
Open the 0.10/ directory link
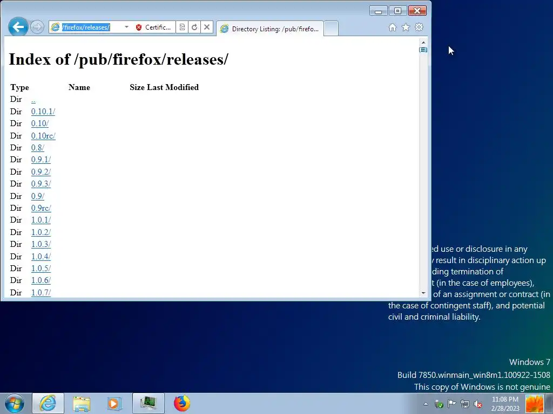40,123
